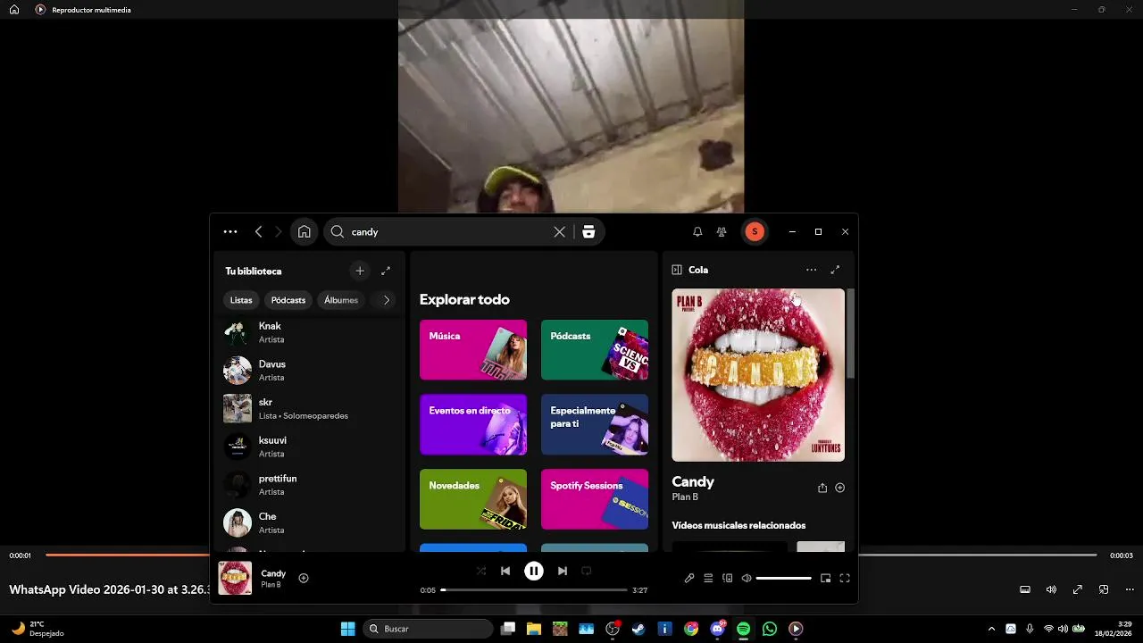Open Spotify notifications bell

click(697, 231)
